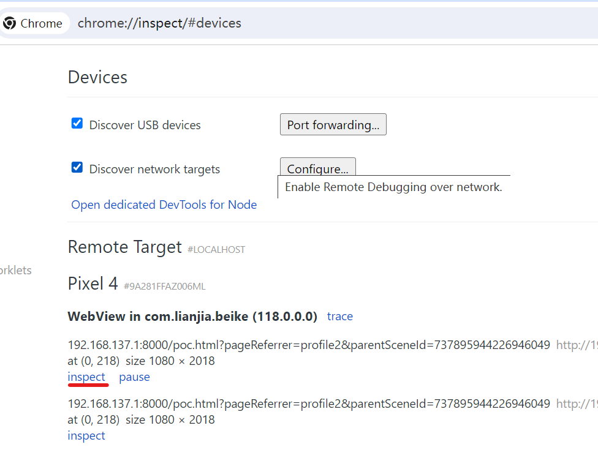The width and height of the screenshot is (598, 458).
Task: Click the red-underlined inspect link next to pause
Action: 86,377
